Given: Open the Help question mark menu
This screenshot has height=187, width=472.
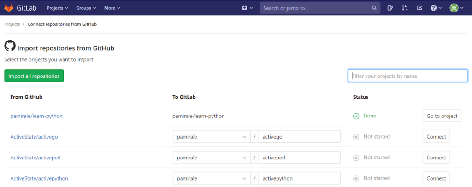Looking at the screenshot, I should click(x=436, y=8).
